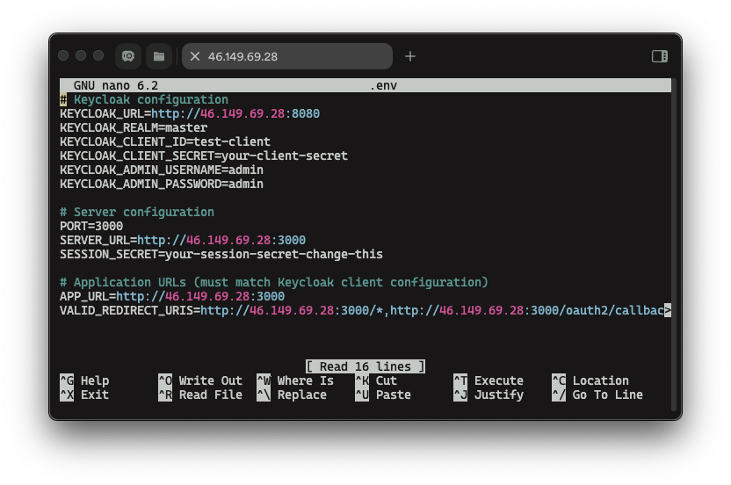Click the ^/ Go To Line shortcut

click(597, 395)
